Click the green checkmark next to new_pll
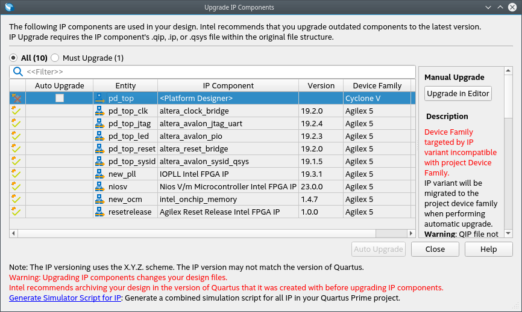522x312 pixels. tap(16, 174)
